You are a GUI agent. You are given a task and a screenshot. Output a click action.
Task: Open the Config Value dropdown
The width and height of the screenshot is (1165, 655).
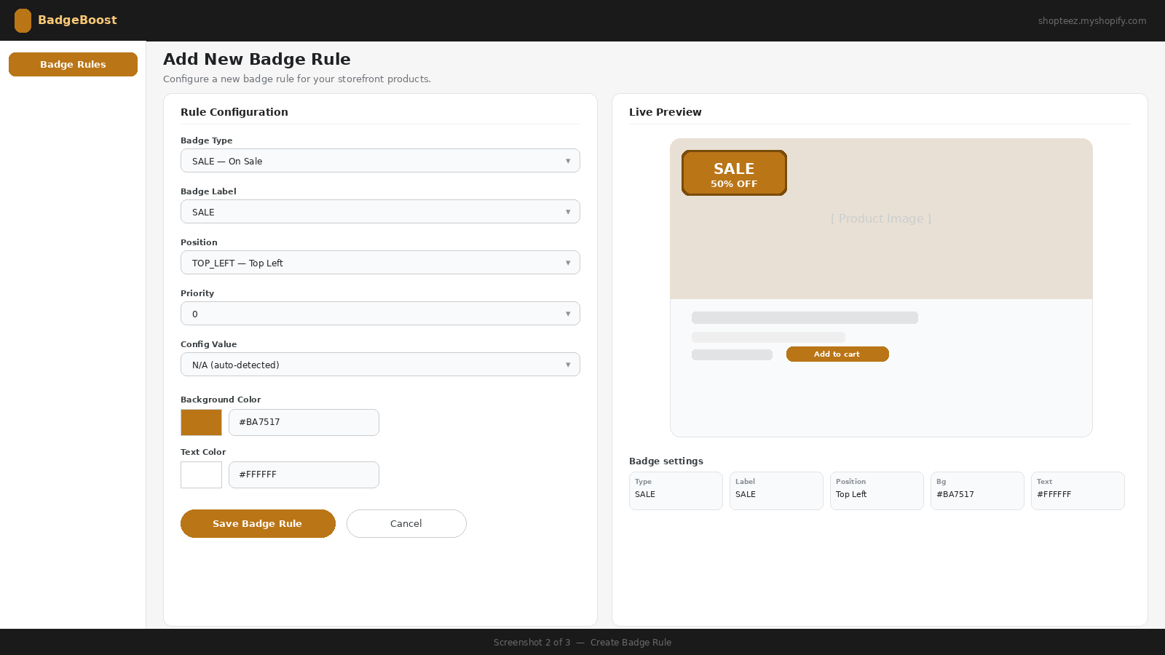point(380,365)
